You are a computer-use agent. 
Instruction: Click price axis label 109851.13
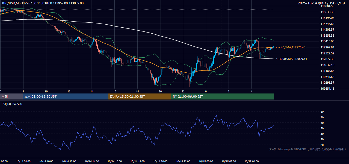pos(327,89)
